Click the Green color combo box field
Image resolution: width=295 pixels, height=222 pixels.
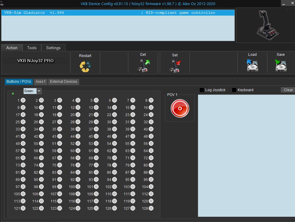(x=30, y=91)
